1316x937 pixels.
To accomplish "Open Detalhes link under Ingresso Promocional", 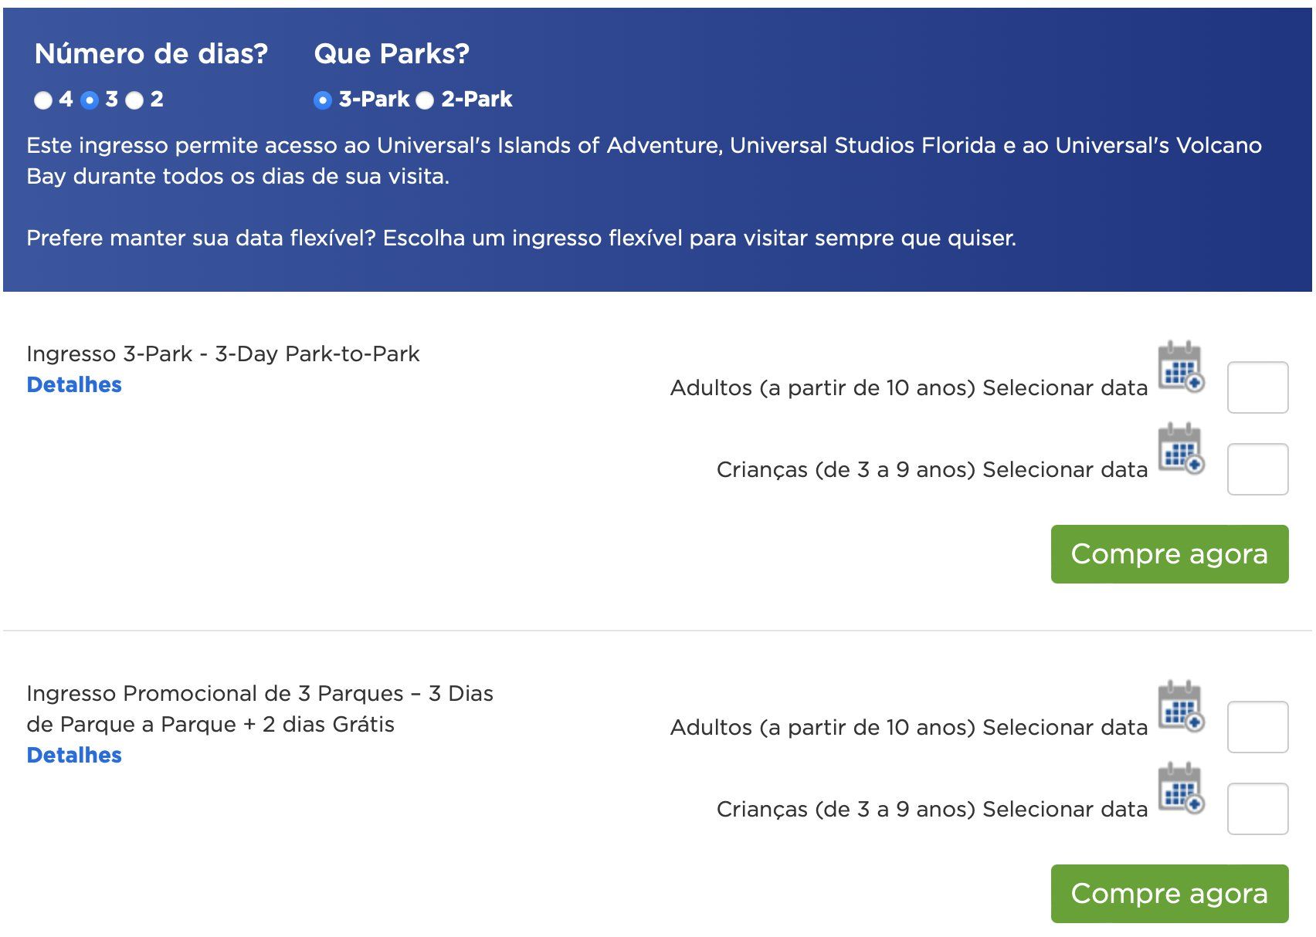I will (74, 755).
